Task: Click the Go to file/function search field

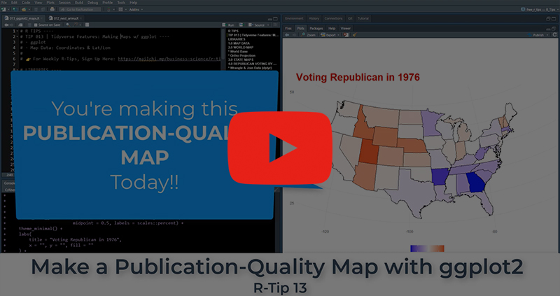Action: [x=80, y=9]
